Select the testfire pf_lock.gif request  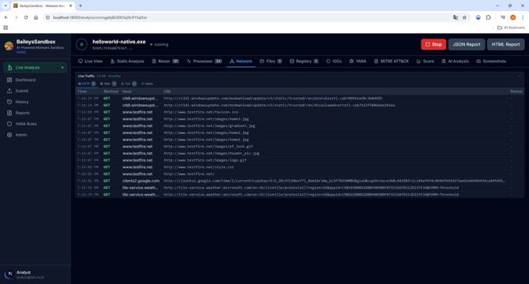point(299,147)
